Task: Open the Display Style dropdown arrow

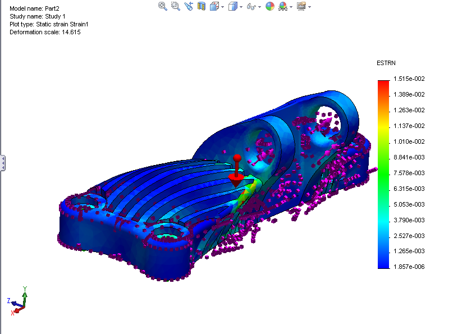Action: [240, 6]
